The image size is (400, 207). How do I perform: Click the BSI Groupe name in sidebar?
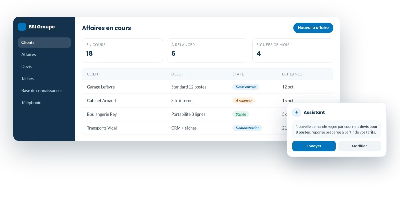pos(42,27)
